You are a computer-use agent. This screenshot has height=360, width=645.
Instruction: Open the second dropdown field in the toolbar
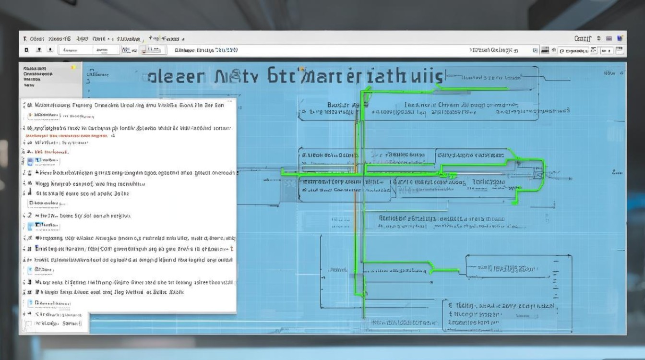coord(105,50)
